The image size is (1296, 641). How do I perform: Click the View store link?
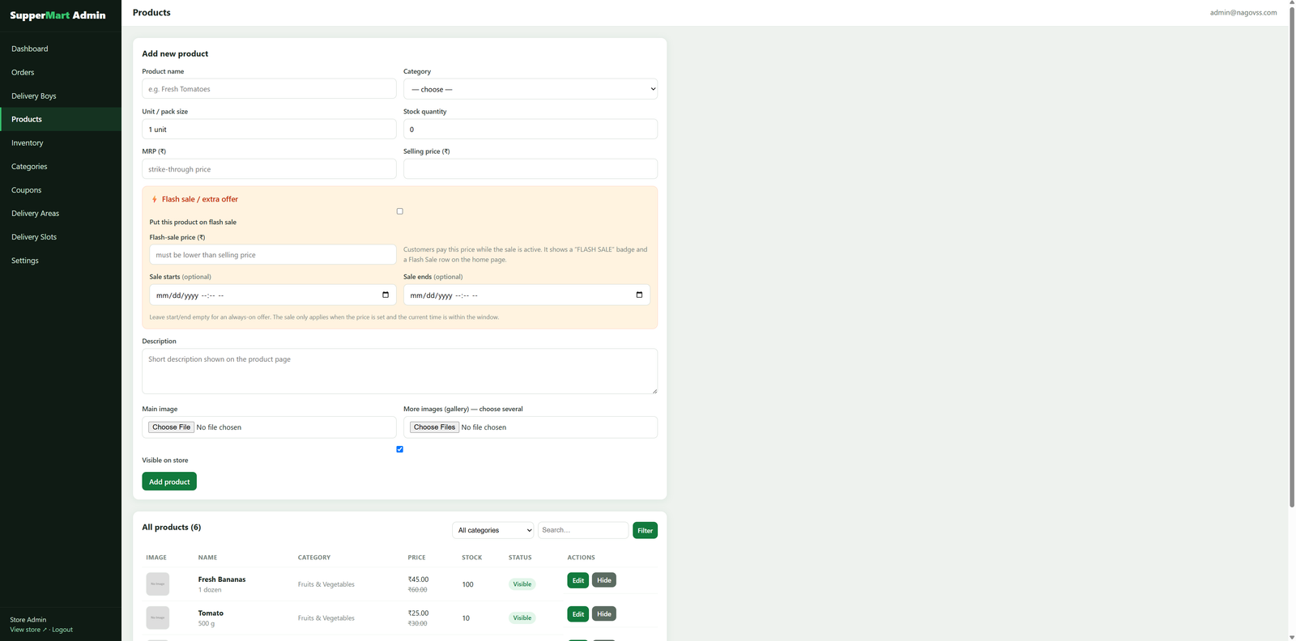(x=28, y=630)
